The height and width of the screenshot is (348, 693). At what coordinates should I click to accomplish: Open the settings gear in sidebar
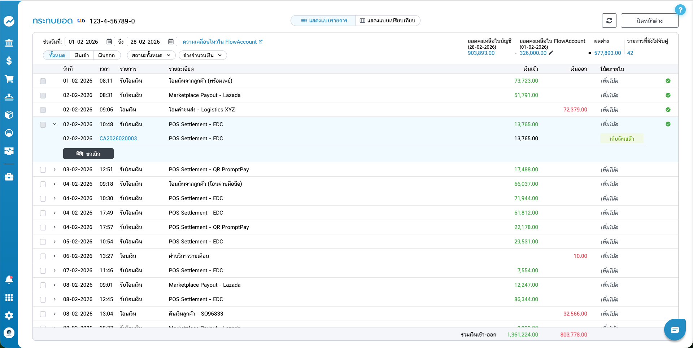click(9, 316)
